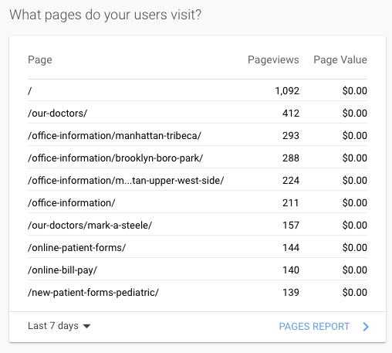Click the 139 pageviews value
Viewport: 392px width, 353px height.
coord(291,293)
